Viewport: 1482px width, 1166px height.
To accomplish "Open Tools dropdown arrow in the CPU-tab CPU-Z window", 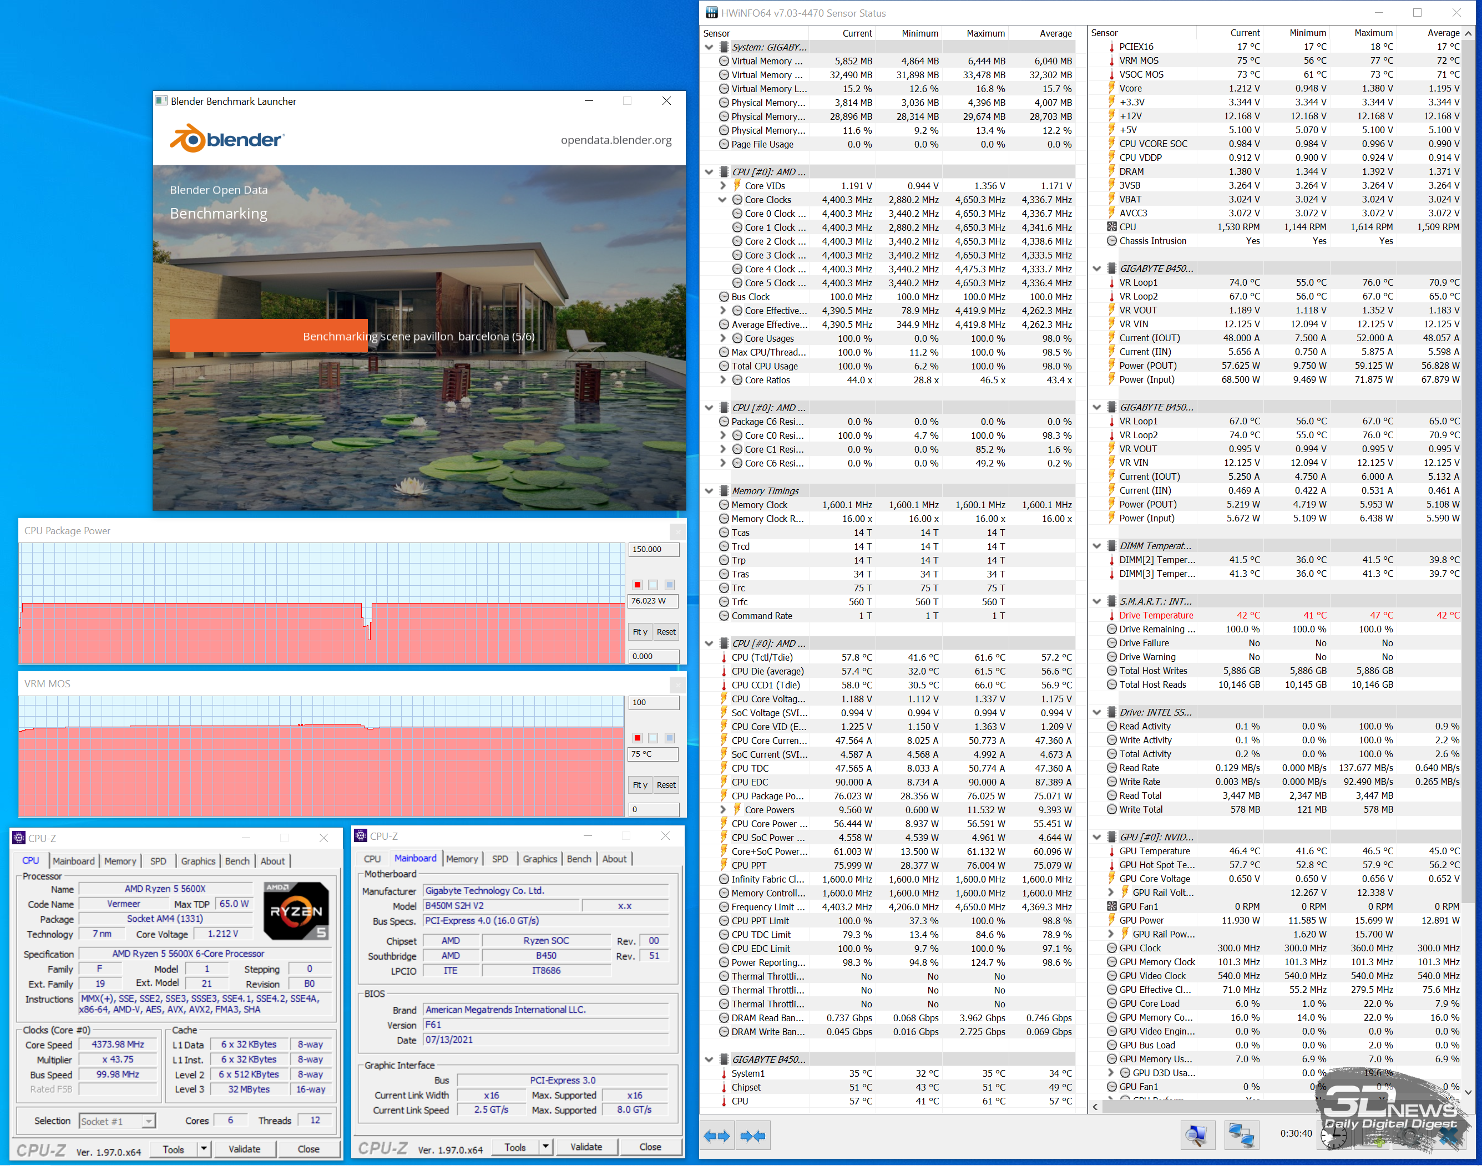I will click(x=203, y=1149).
